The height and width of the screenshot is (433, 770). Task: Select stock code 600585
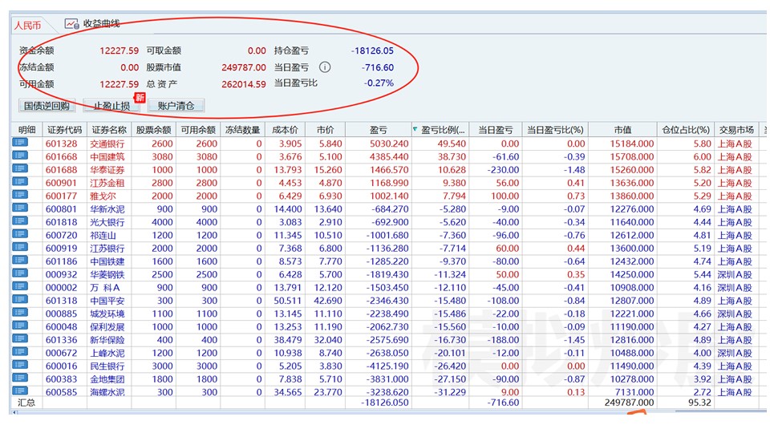(x=62, y=392)
